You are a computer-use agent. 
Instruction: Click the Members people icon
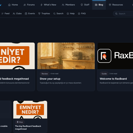point(63,5)
